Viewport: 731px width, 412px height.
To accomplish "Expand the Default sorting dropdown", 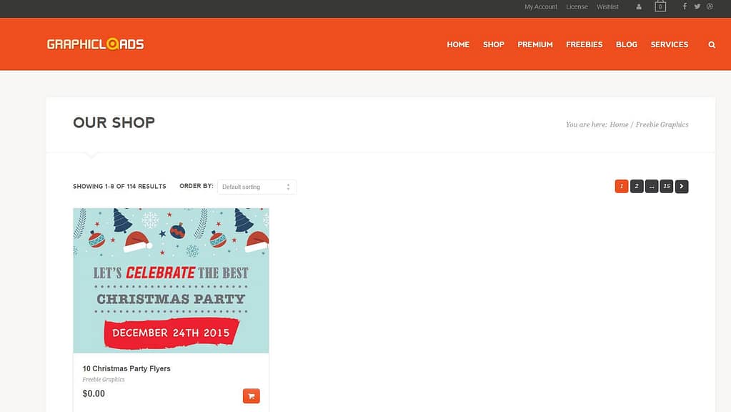I will click(x=257, y=187).
